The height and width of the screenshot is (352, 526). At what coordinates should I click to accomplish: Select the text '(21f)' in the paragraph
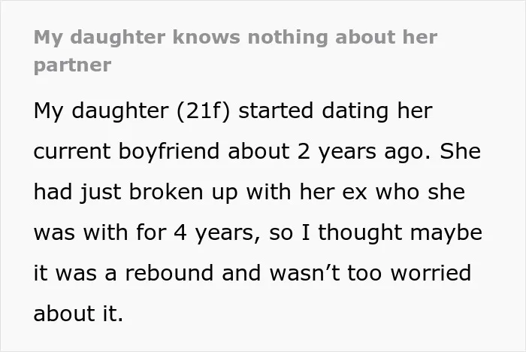[204, 111]
